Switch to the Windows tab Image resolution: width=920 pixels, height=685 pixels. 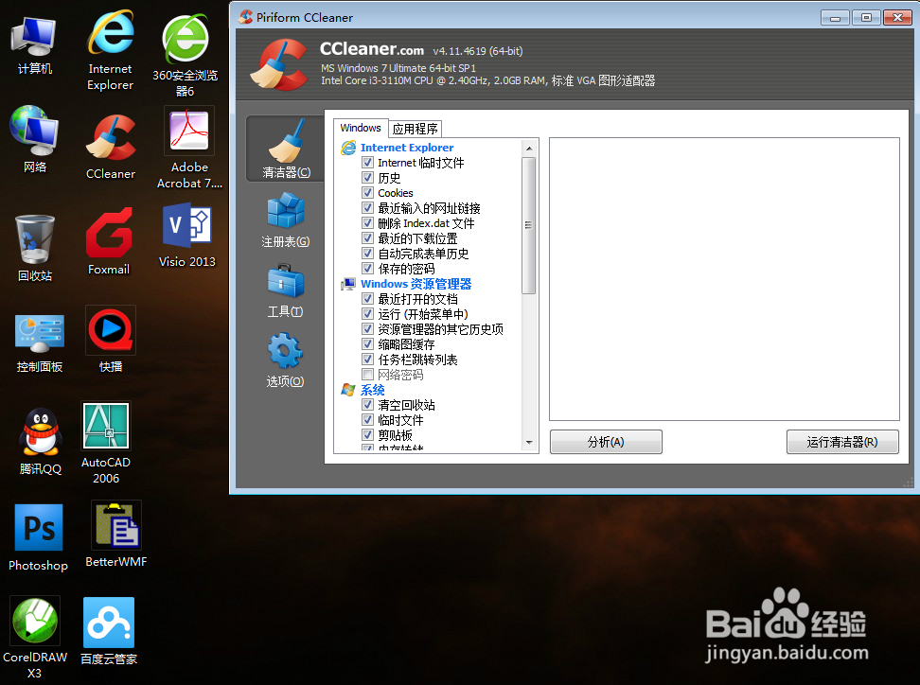coord(361,128)
